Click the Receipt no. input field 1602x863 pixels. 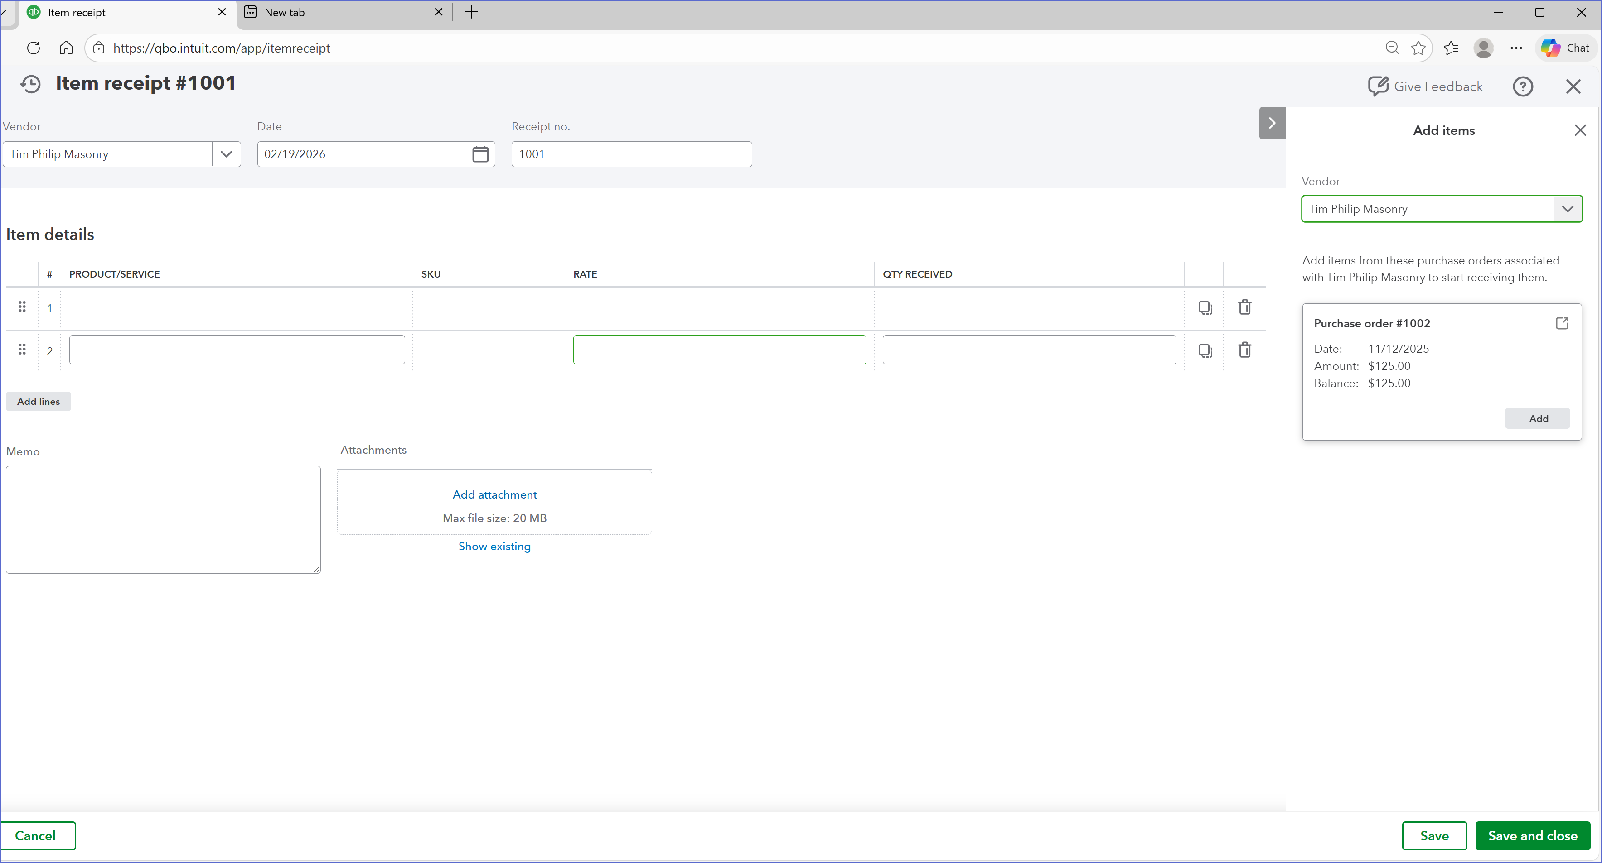tap(631, 154)
